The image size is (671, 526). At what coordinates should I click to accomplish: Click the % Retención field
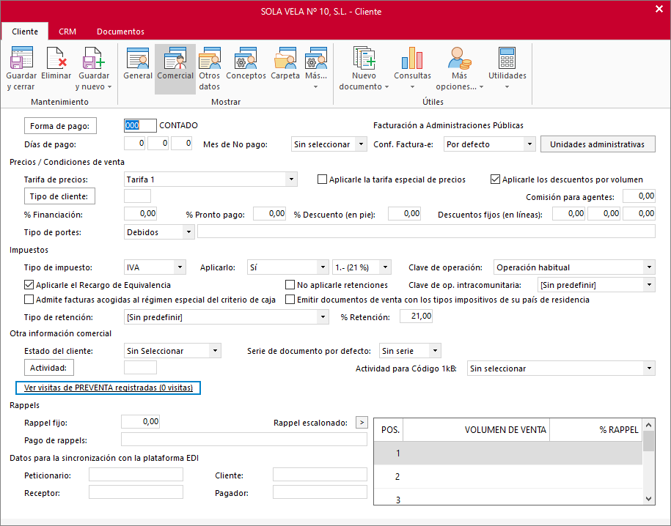[x=416, y=316]
